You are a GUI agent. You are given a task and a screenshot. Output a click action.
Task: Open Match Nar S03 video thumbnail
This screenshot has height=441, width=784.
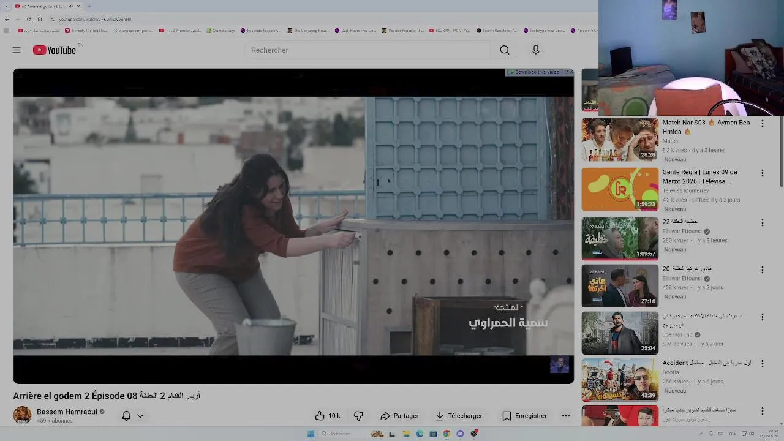620,140
